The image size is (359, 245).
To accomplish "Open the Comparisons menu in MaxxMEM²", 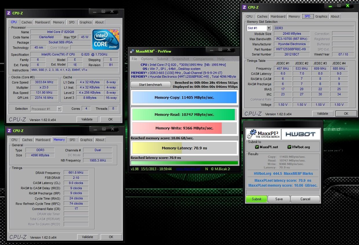I will click(203, 59).
